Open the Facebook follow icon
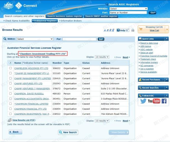This screenshot has width=170, height=142. [164, 101]
